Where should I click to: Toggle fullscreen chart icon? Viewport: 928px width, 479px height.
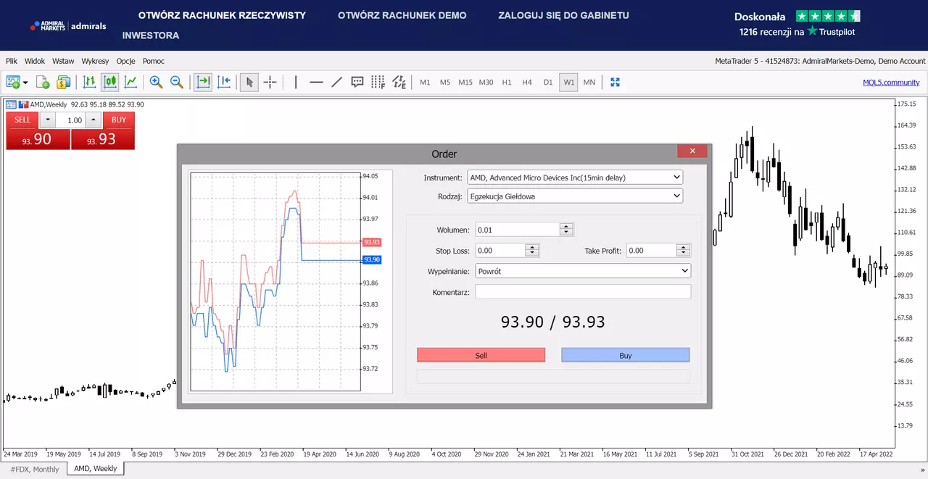coord(615,82)
